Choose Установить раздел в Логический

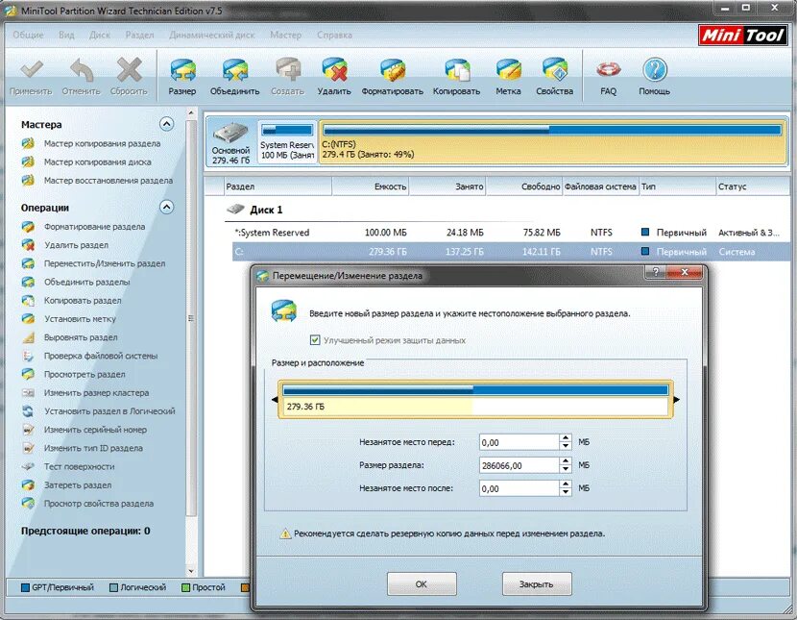pyautogui.click(x=109, y=411)
